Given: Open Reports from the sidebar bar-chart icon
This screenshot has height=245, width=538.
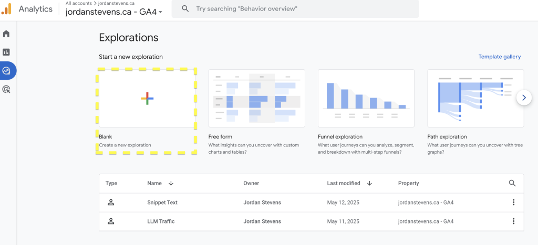Looking at the screenshot, I should [x=6, y=52].
